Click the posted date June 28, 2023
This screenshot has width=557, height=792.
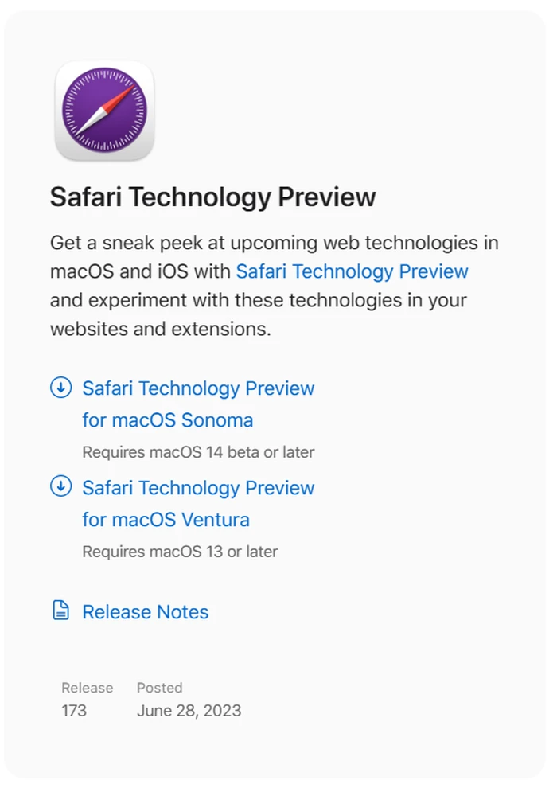click(188, 711)
